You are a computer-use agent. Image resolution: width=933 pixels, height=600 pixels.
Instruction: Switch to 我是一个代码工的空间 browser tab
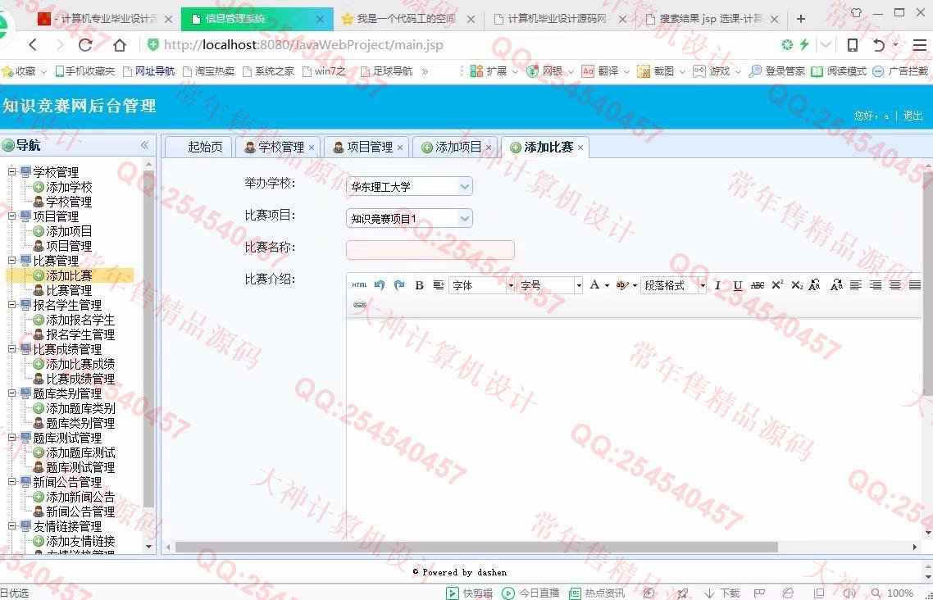click(407, 19)
